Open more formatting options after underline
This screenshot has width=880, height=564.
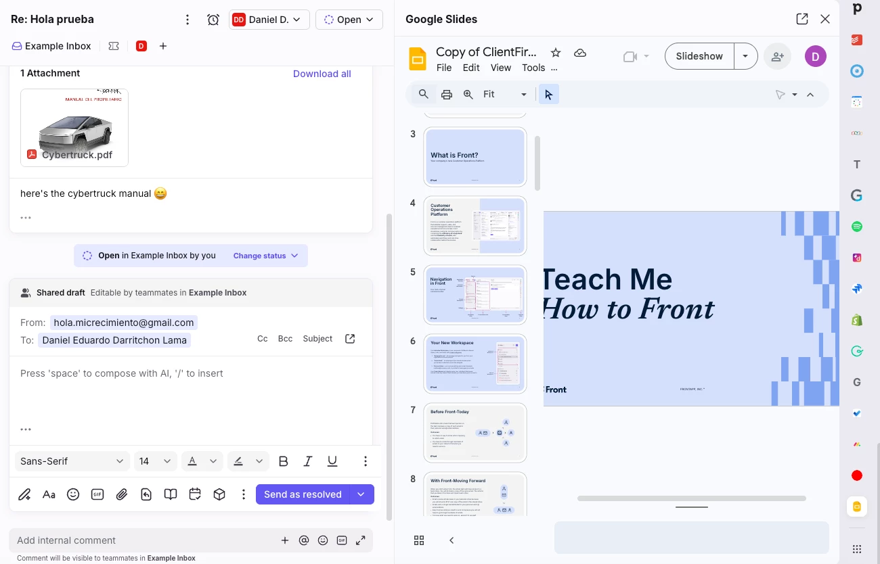click(x=366, y=461)
